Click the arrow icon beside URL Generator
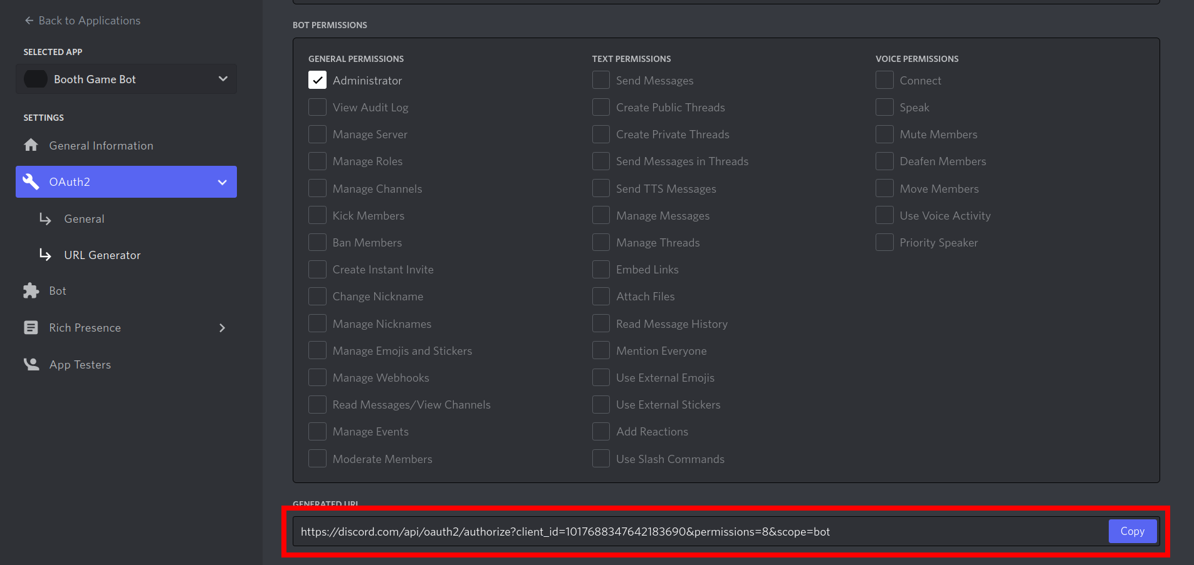1194x565 pixels. pos(45,255)
